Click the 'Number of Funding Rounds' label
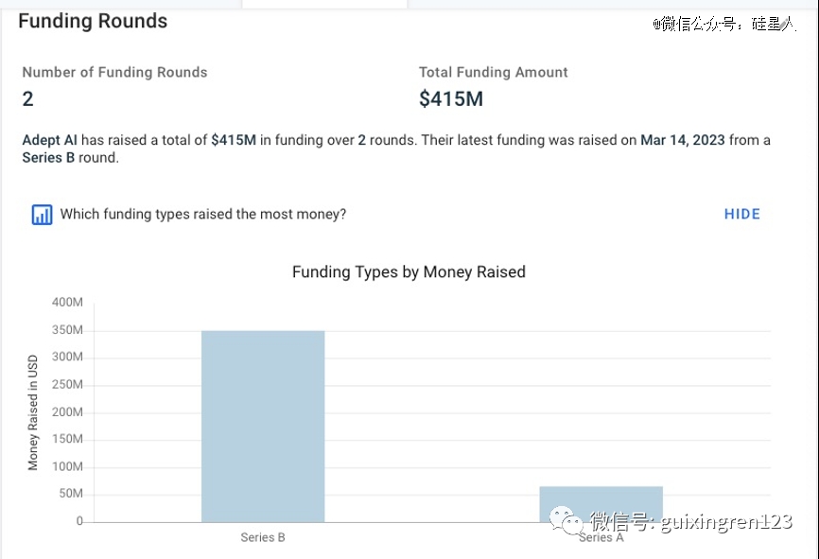The image size is (819, 559). click(114, 72)
